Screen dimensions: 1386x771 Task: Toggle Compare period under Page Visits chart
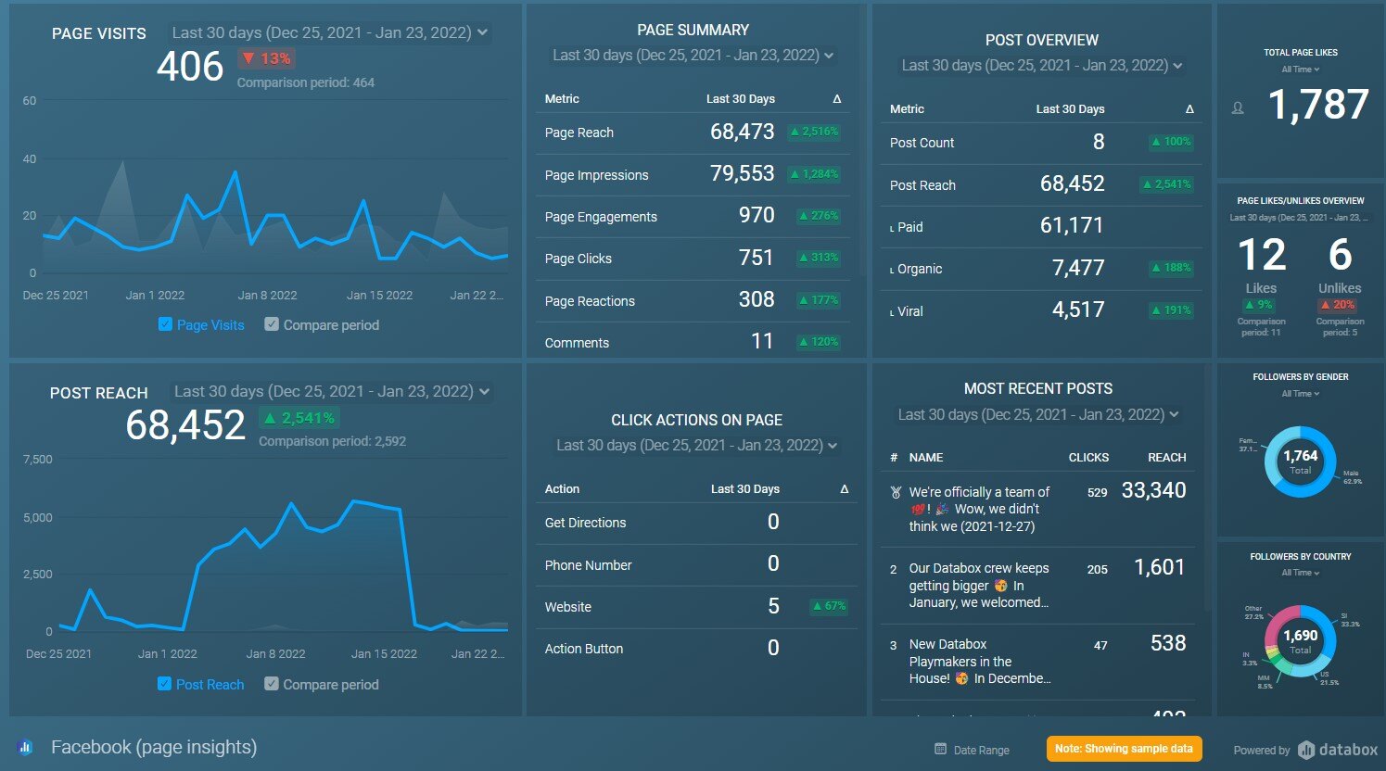[272, 324]
